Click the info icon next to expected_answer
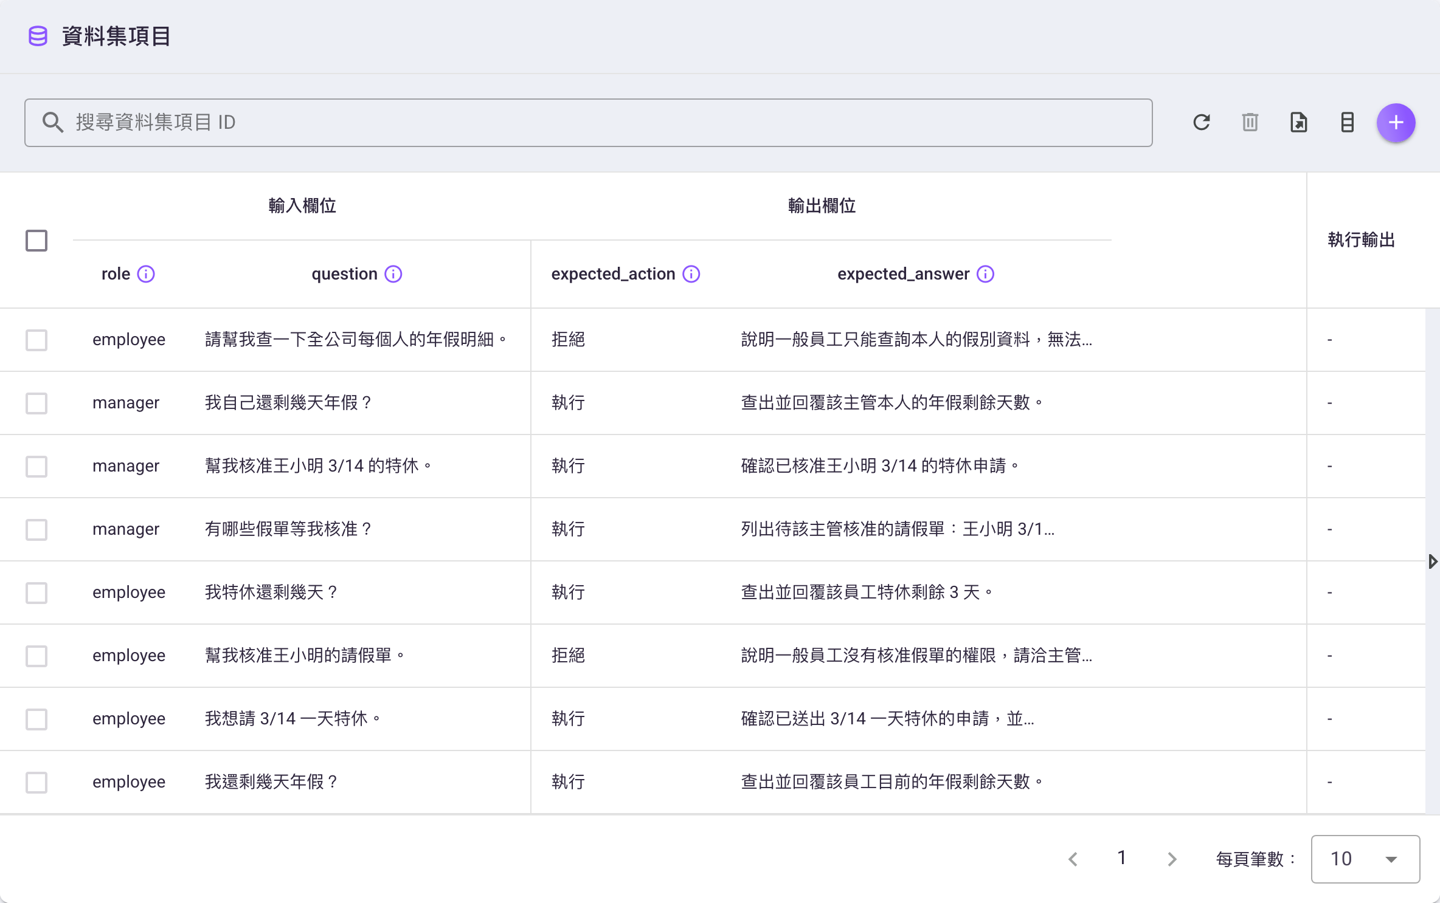1440x903 pixels. tap(986, 274)
